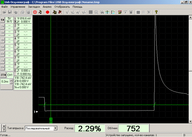The height and width of the screenshot is (137, 192).
Task: Save file using the floppy disk icon
Action: click(10, 12)
